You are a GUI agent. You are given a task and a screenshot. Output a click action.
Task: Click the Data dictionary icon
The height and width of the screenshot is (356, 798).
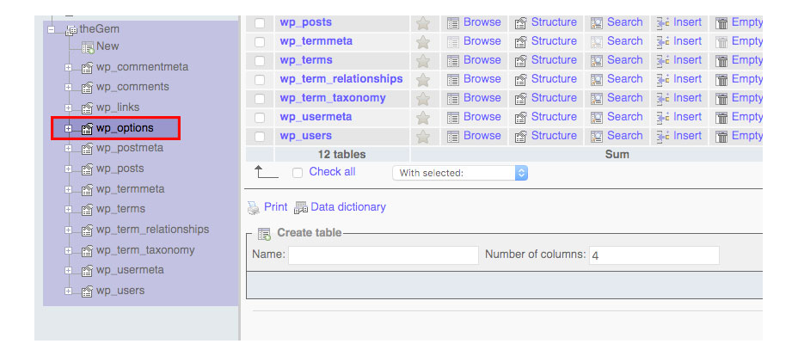[301, 207]
